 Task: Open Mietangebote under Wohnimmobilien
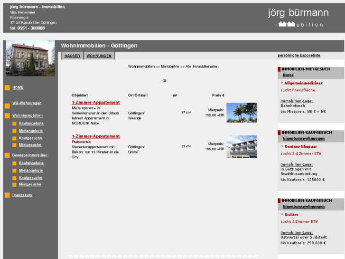(x=31, y=131)
